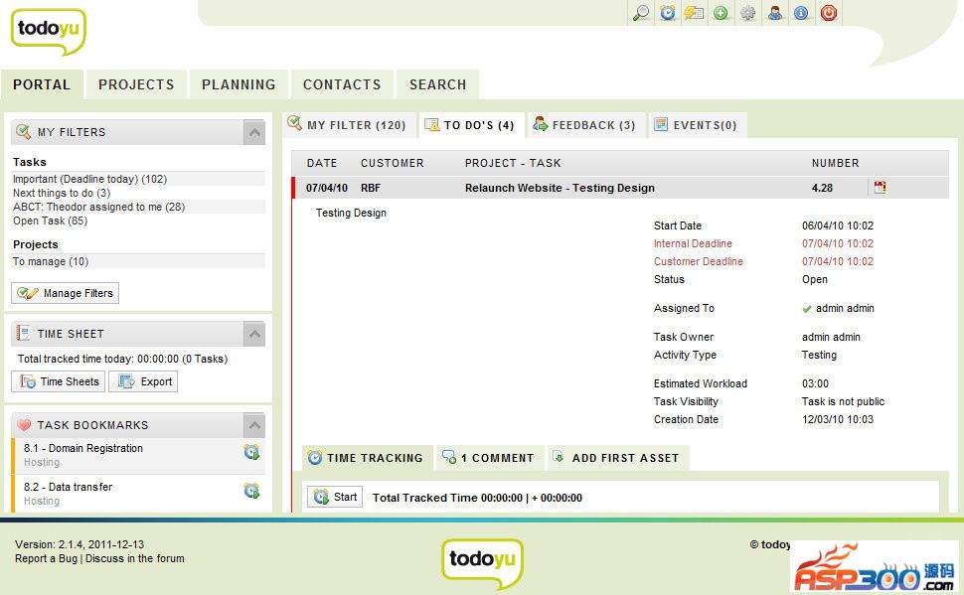Click the RBF customer cell
The image size is (964, 595).
click(370, 188)
